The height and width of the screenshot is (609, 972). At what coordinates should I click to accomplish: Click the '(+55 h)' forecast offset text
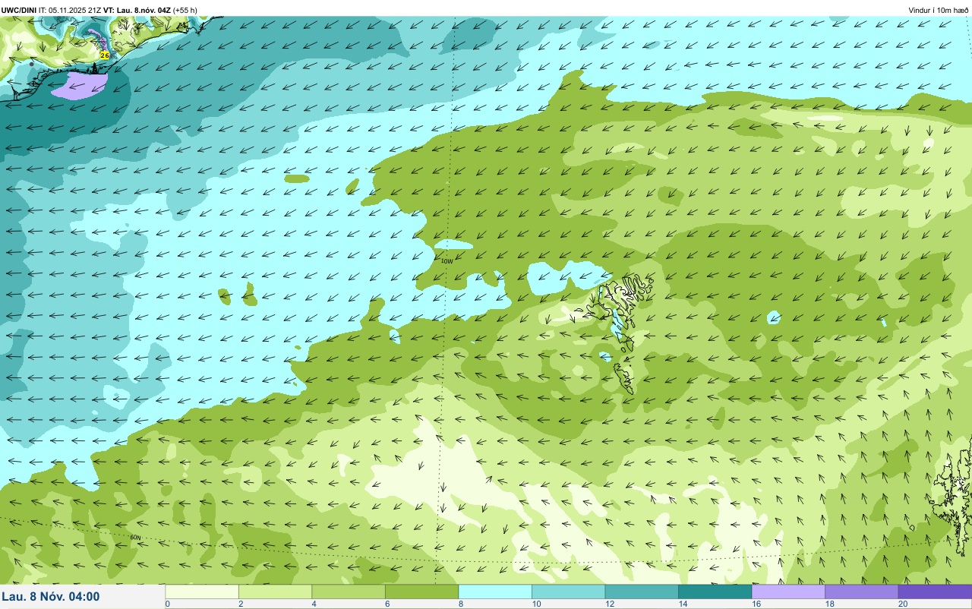(185, 10)
